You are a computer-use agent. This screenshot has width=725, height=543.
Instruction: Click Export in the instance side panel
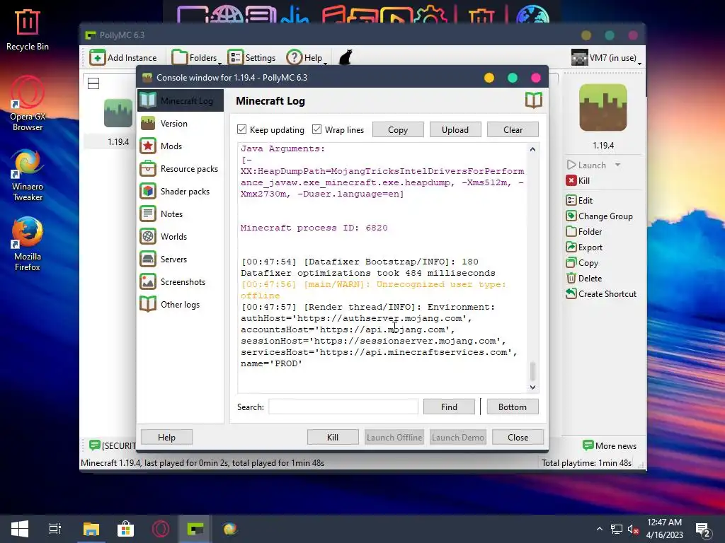[584, 247]
